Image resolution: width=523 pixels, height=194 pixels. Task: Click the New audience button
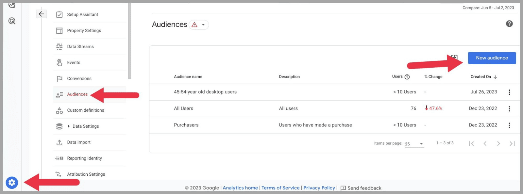pos(492,58)
